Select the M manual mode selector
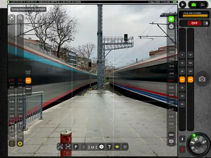 tap(93, 148)
